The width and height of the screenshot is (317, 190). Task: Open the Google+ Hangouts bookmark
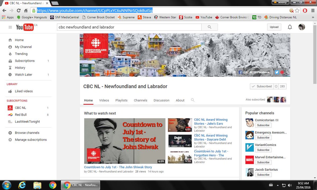[32, 17]
